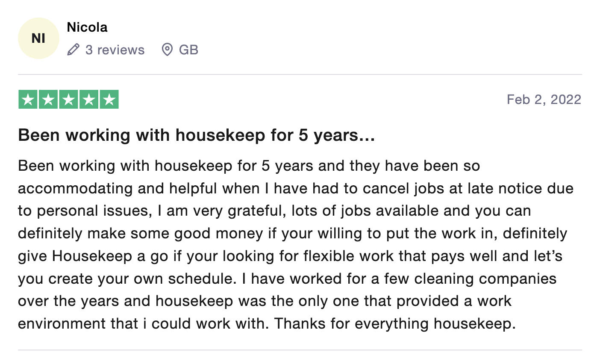600x362 pixels.
Task: Click the pencil icon beside 3 reviews
Action: coord(74,50)
